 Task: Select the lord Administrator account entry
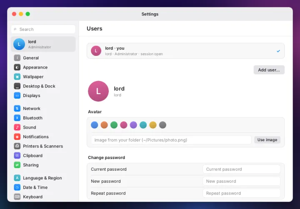click(x=43, y=44)
